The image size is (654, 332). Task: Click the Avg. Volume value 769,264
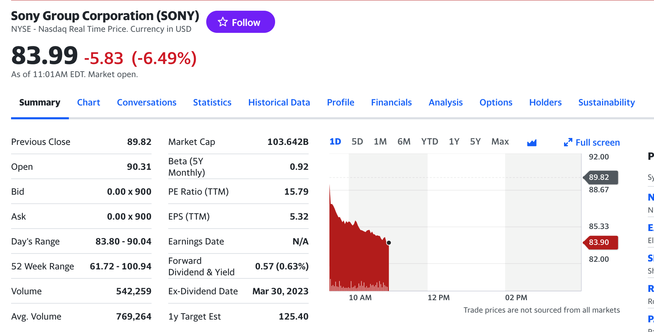[x=134, y=316]
